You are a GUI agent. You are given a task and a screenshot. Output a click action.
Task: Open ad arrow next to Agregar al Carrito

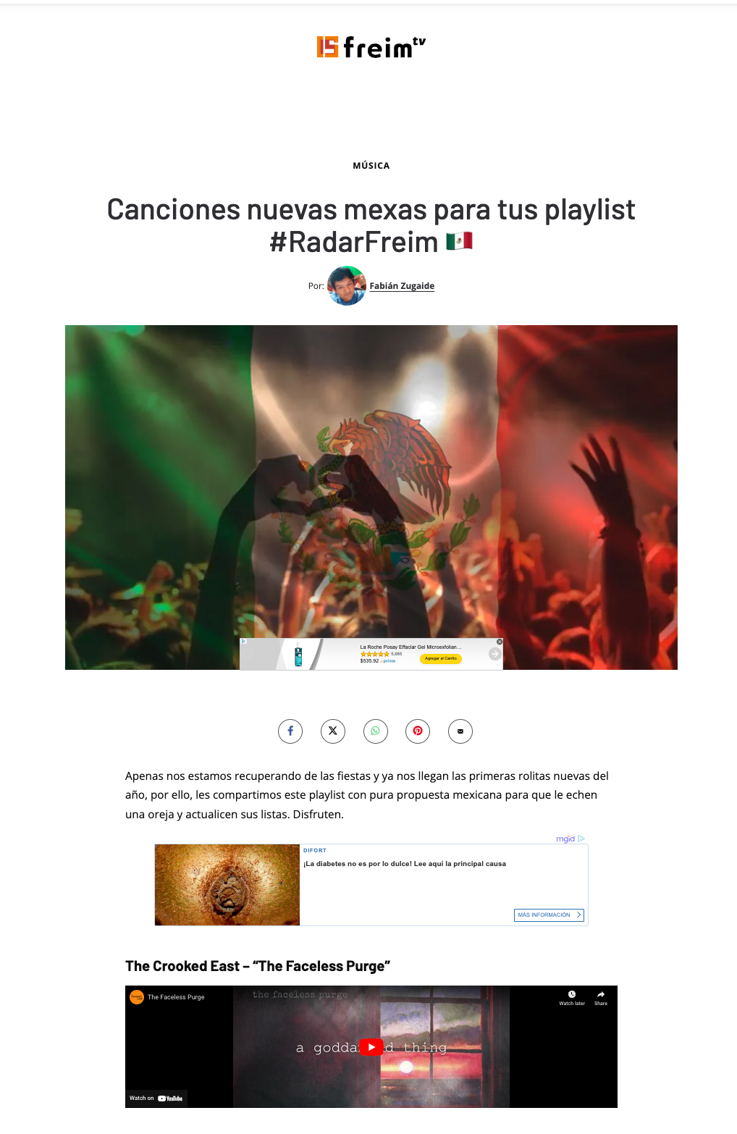tap(494, 654)
